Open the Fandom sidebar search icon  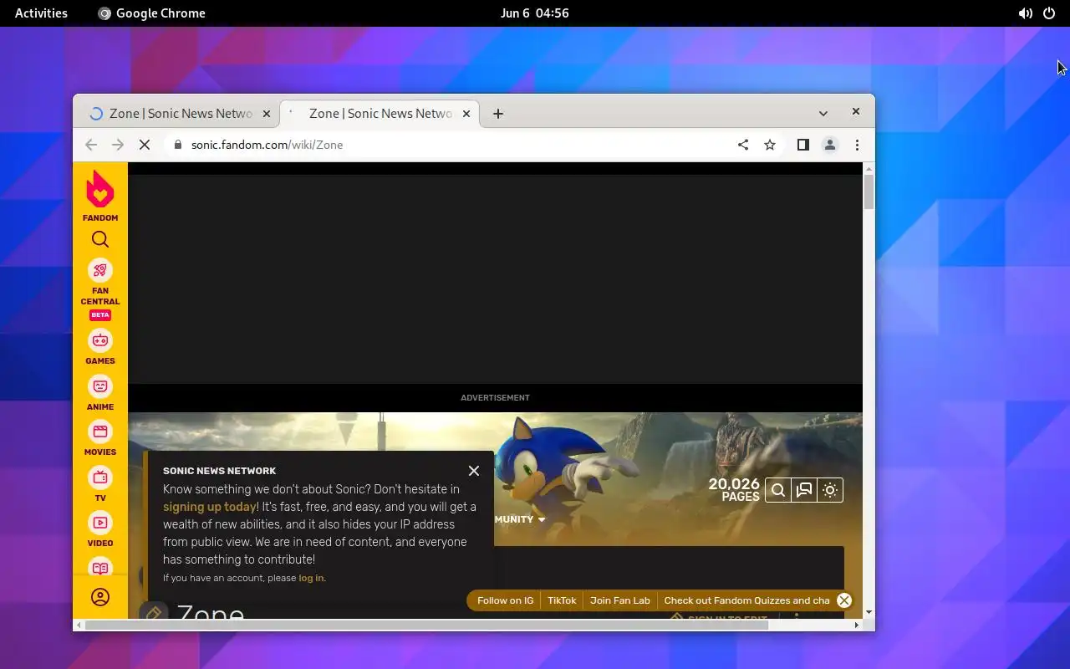pos(100,240)
